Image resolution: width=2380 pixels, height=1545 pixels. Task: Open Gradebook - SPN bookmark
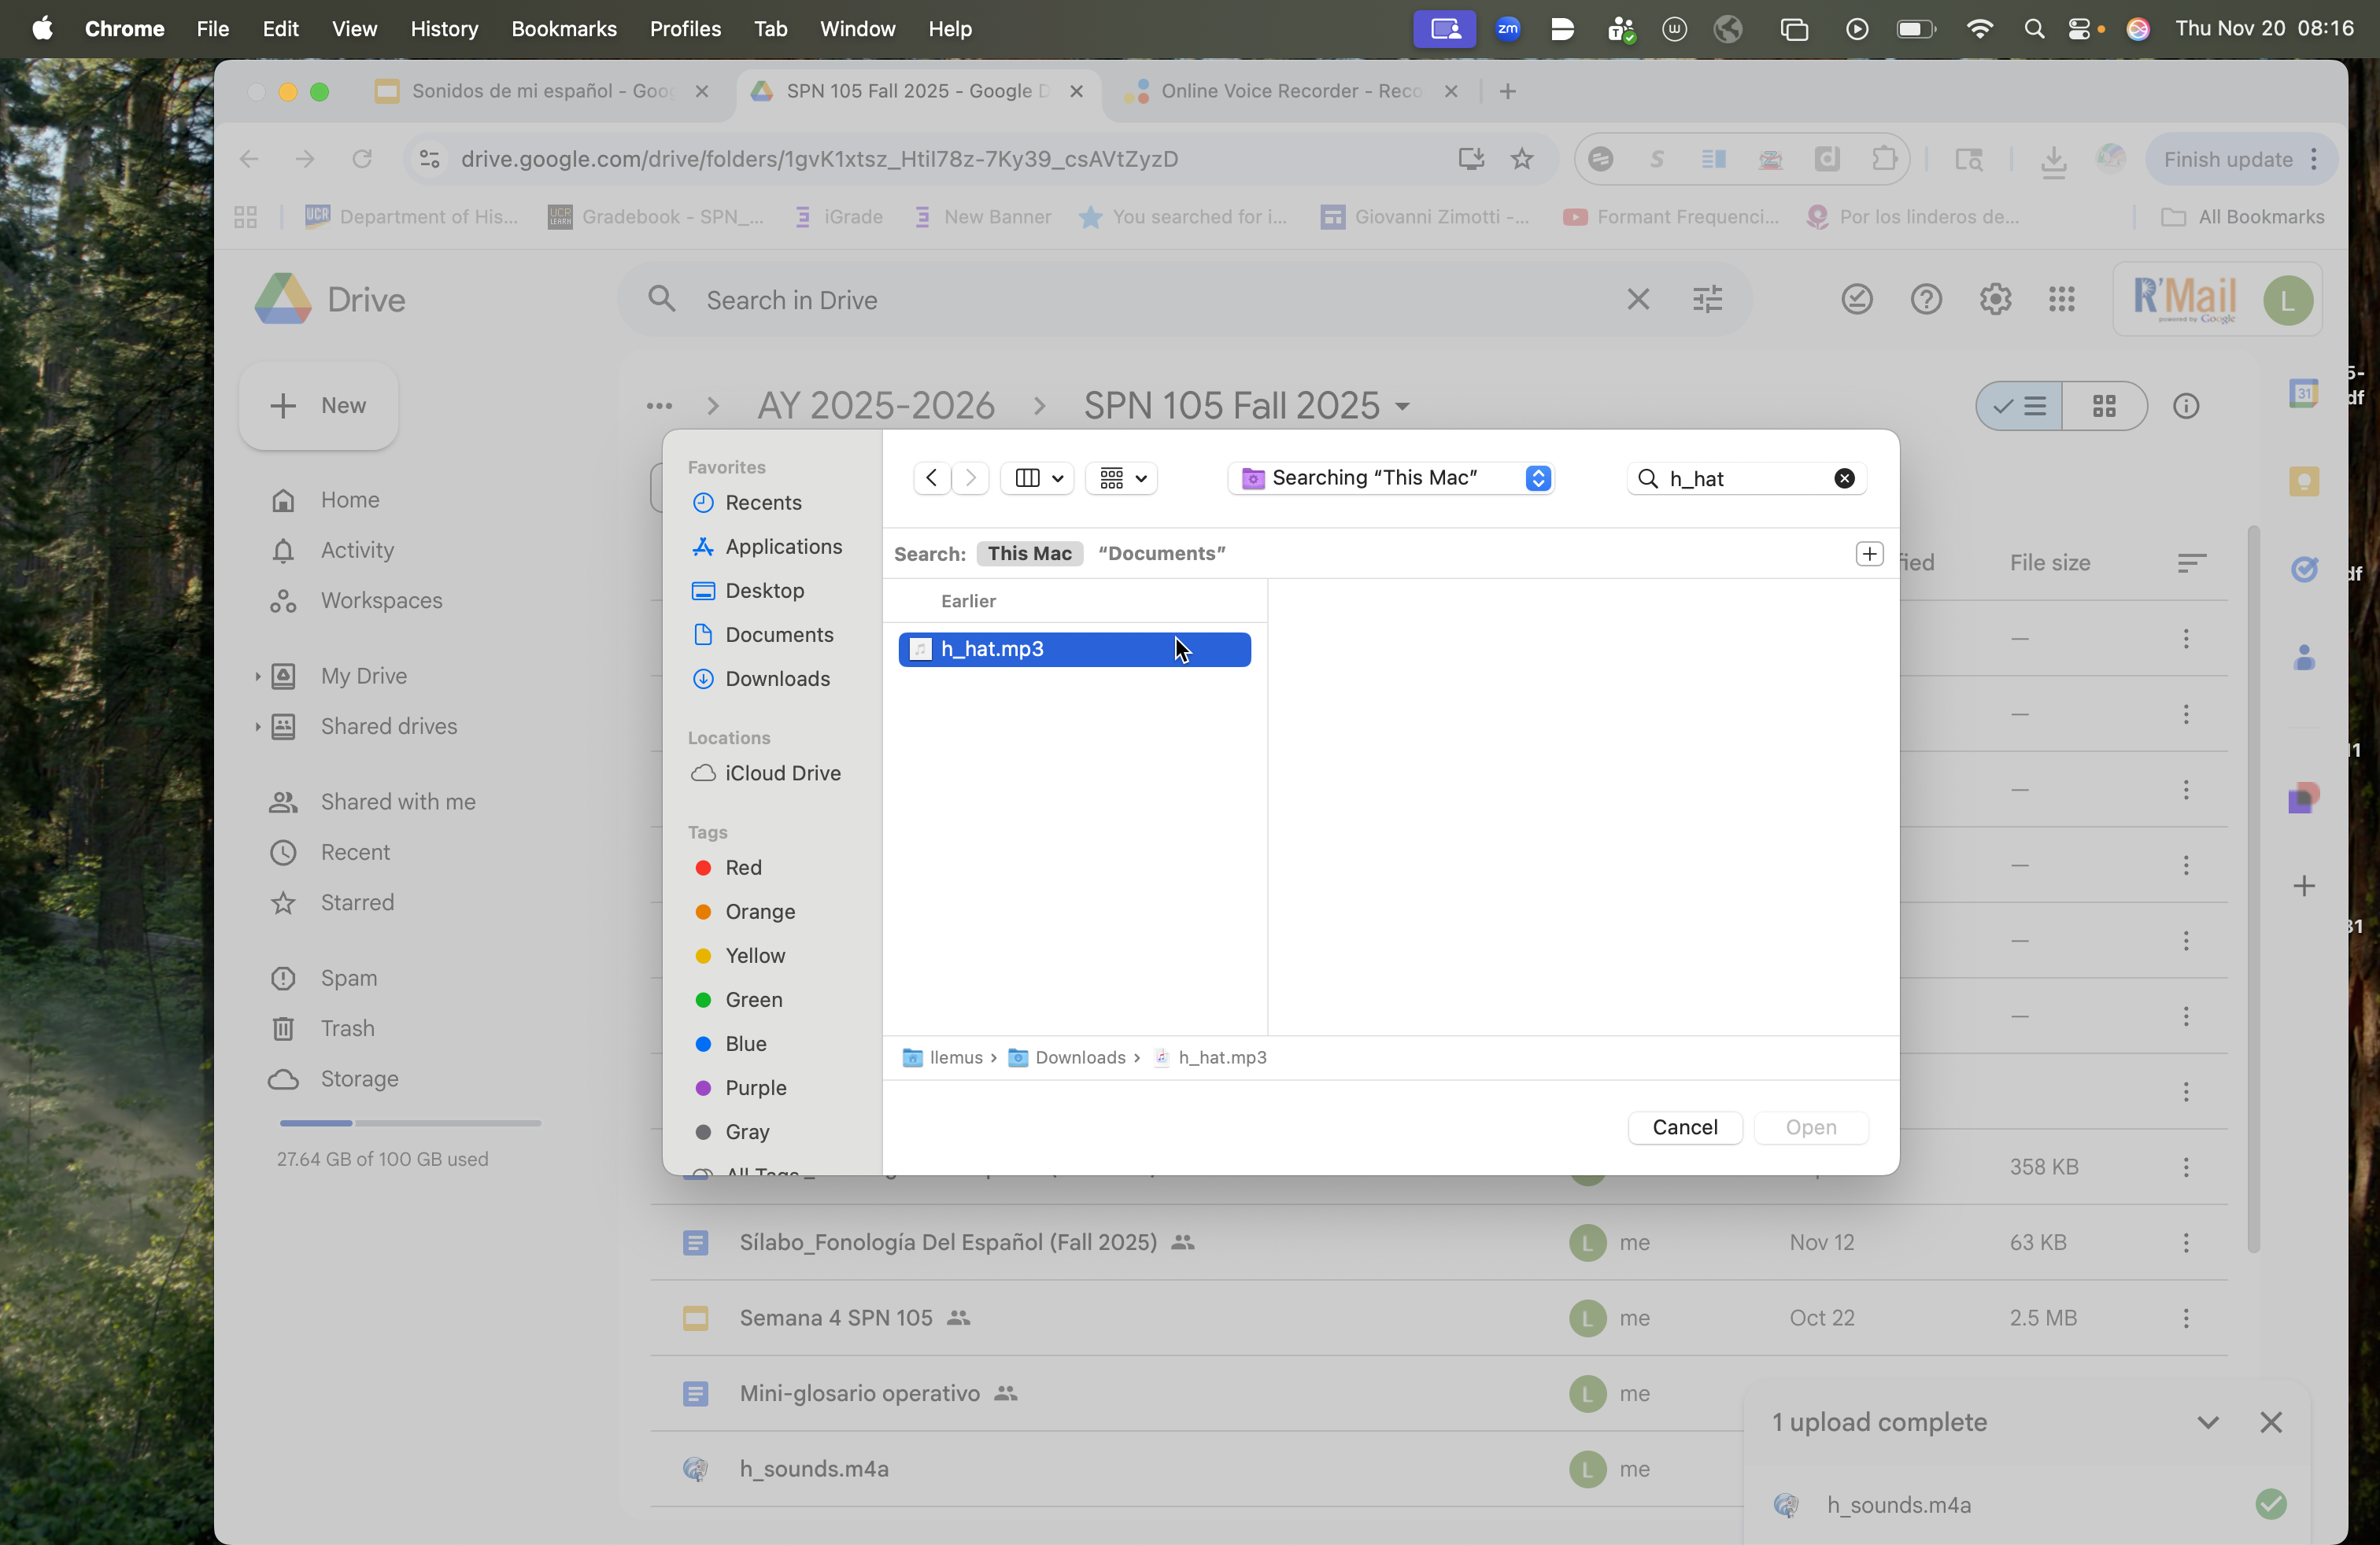pyautogui.click(x=657, y=217)
